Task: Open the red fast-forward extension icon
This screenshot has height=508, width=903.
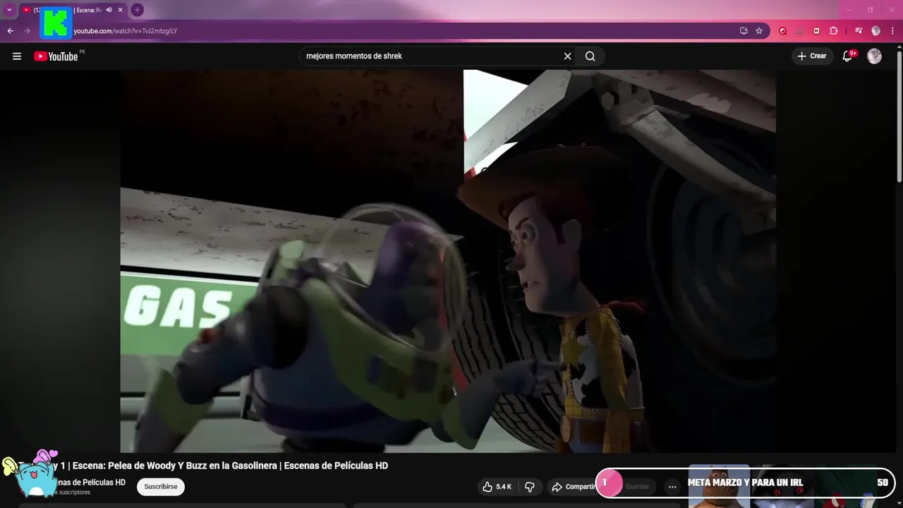Action: click(816, 31)
